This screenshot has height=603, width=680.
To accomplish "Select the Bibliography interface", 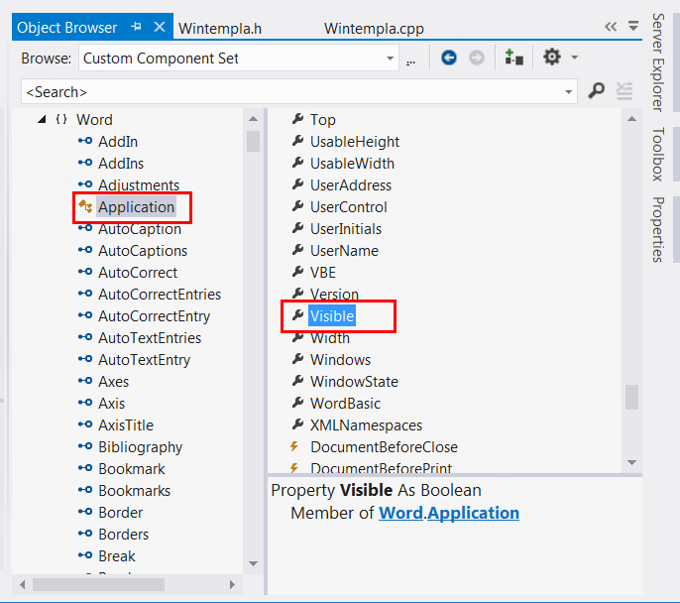I will [x=140, y=447].
